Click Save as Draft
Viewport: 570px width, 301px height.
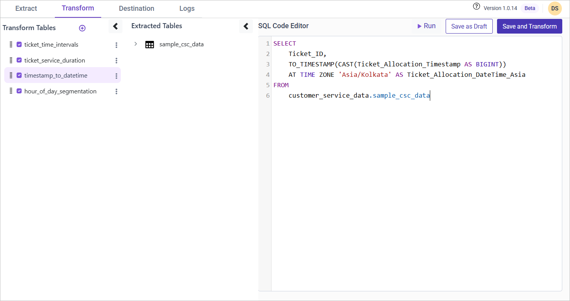[x=469, y=26]
